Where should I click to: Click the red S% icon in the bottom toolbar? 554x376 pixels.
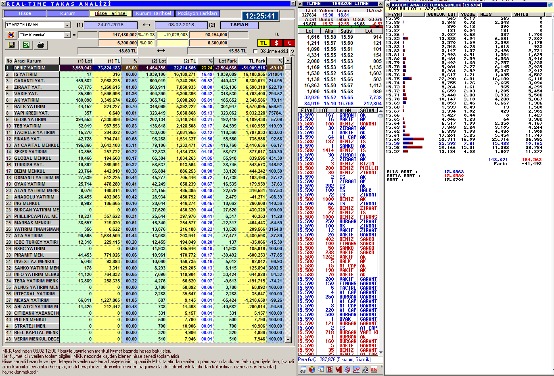coord(374,369)
